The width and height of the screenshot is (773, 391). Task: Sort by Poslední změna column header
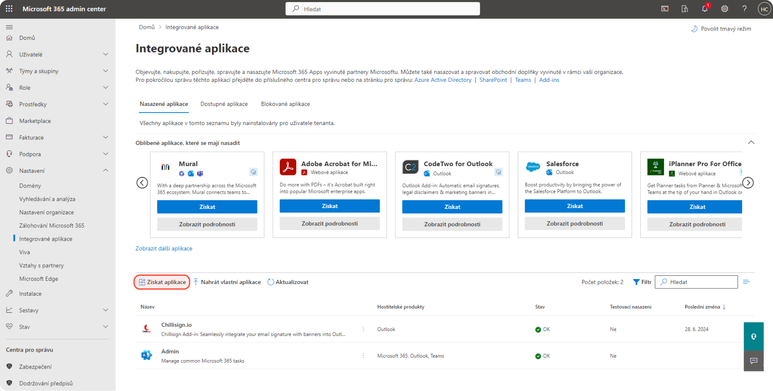pos(705,307)
